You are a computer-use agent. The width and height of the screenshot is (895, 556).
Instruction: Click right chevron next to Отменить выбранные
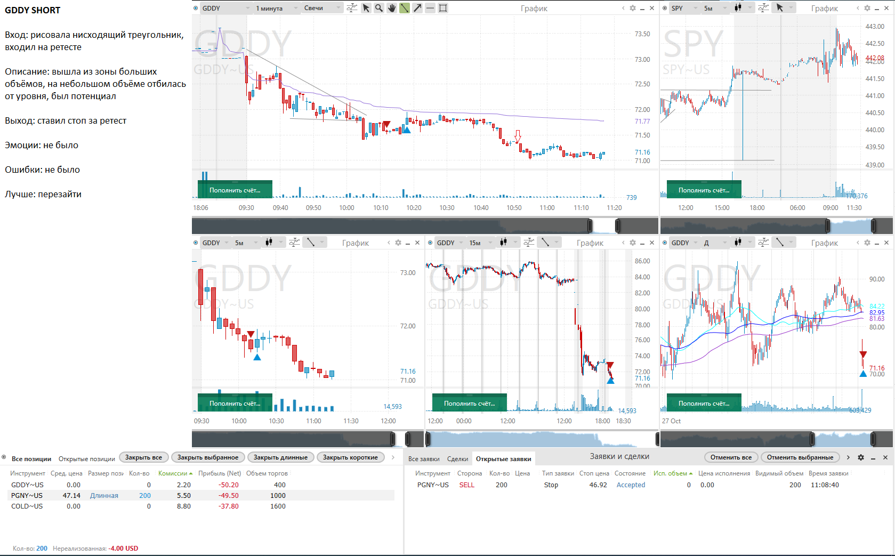point(848,457)
